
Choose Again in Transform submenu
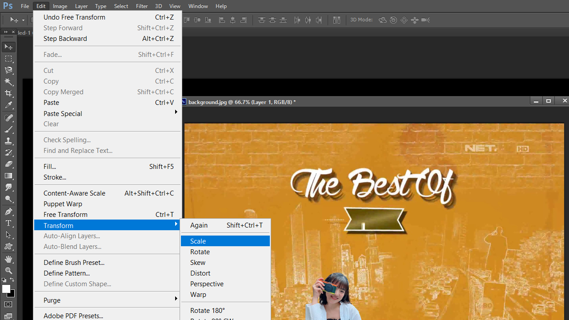coord(225,225)
